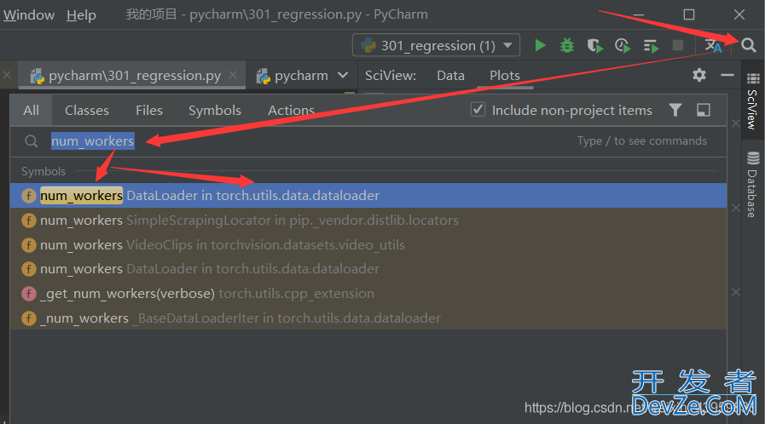This screenshot has height=424, width=765.
Task: Select the SciView Data tab
Action: point(451,76)
